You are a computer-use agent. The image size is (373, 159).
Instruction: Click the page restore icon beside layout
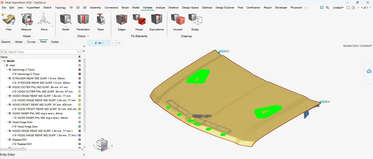[353, 8]
